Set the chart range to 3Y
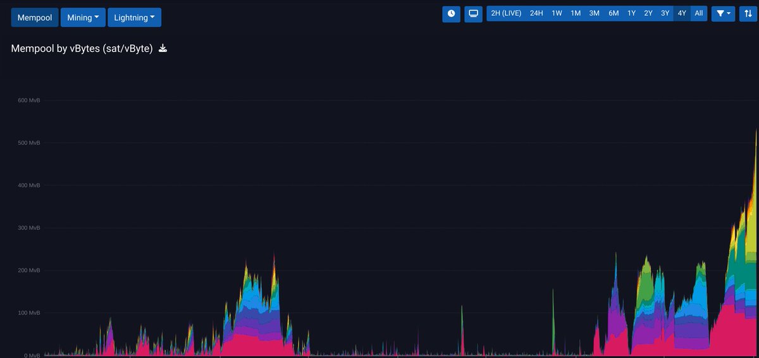Image resolution: width=759 pixels, height=358 pixels. pyautogui.click(x=665, y=13)
